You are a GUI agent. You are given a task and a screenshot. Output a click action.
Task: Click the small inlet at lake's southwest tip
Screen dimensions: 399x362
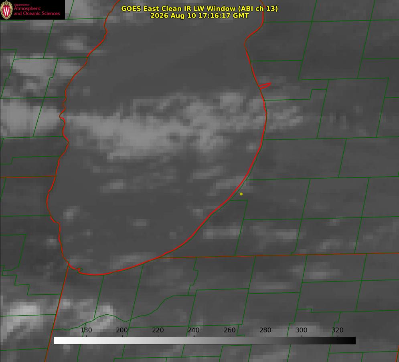pos(75,269)
